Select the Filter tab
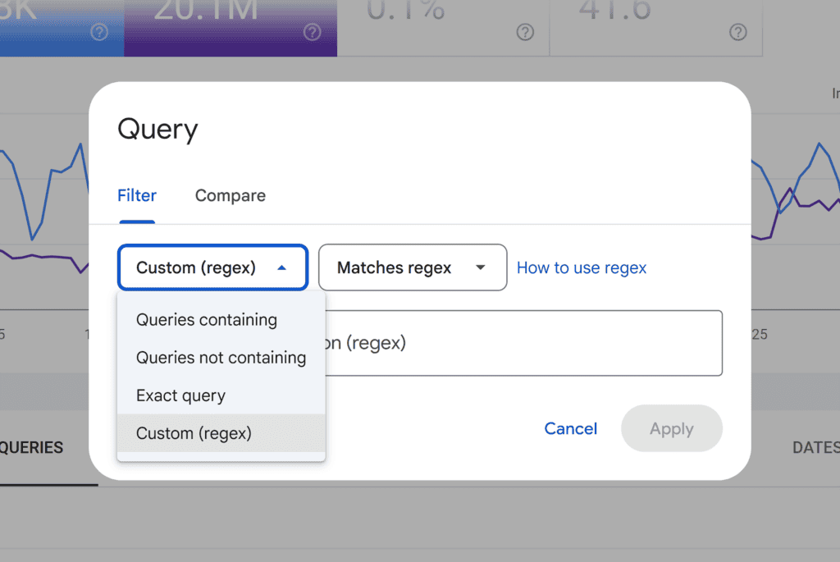 pos(136,195)
